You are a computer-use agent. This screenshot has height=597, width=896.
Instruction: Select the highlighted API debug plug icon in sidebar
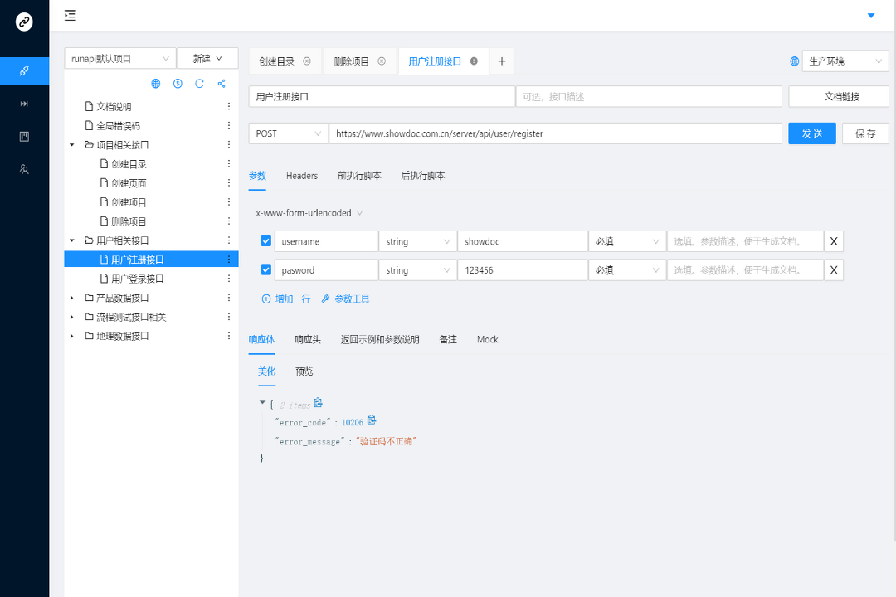point(22,70)
